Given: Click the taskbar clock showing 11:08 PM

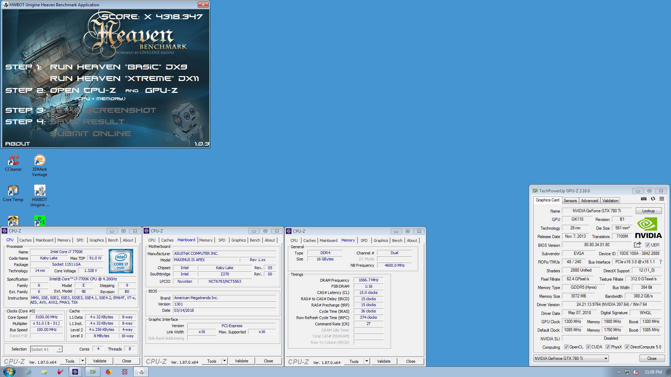Looking at the screenshot, I should [x=653, y=372].
